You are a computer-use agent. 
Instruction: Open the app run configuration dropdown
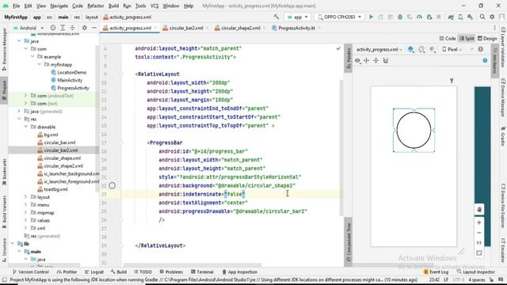pos(298,17)
